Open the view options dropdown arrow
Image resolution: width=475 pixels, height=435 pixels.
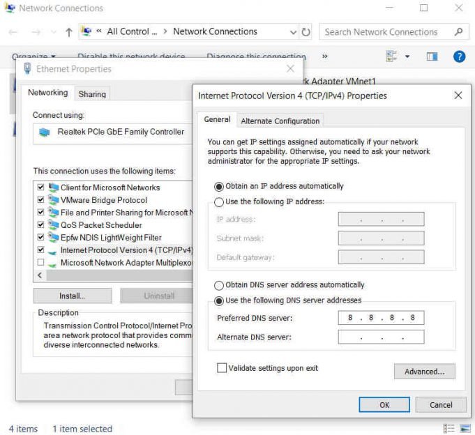point(407,56)
